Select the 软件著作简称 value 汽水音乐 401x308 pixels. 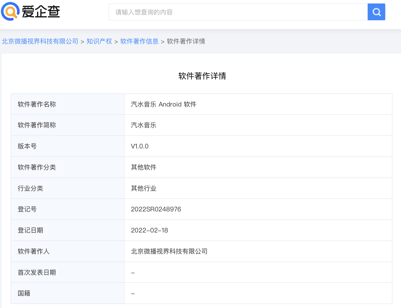[x=143, y=125]
